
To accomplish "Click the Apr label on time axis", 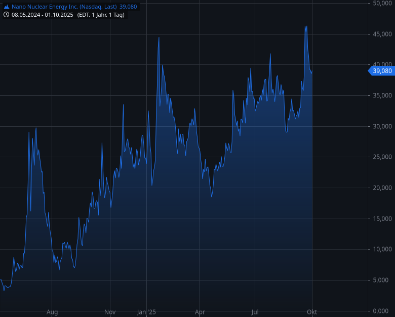I will click(x=200, y=312).
